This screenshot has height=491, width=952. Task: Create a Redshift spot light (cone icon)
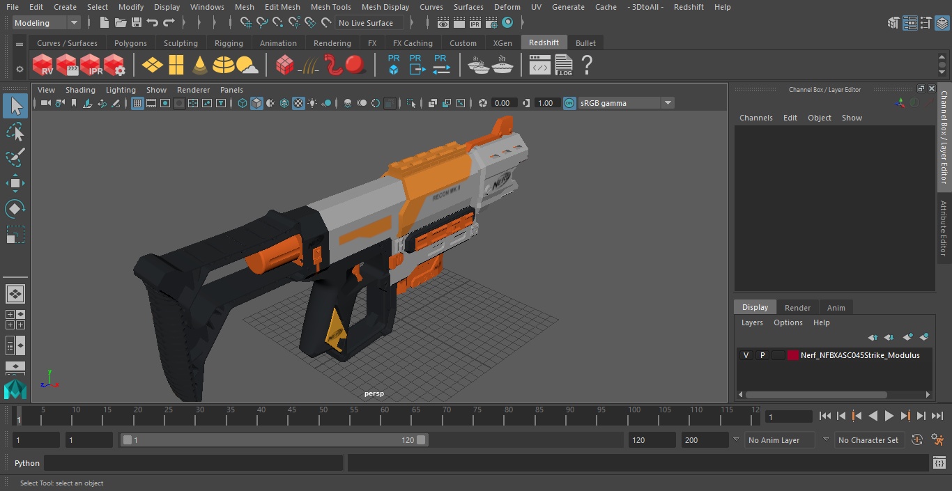200,65
